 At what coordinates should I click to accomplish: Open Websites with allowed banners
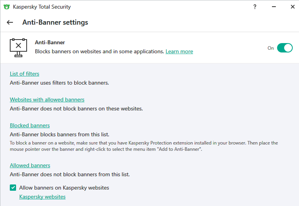click(47, 99)
